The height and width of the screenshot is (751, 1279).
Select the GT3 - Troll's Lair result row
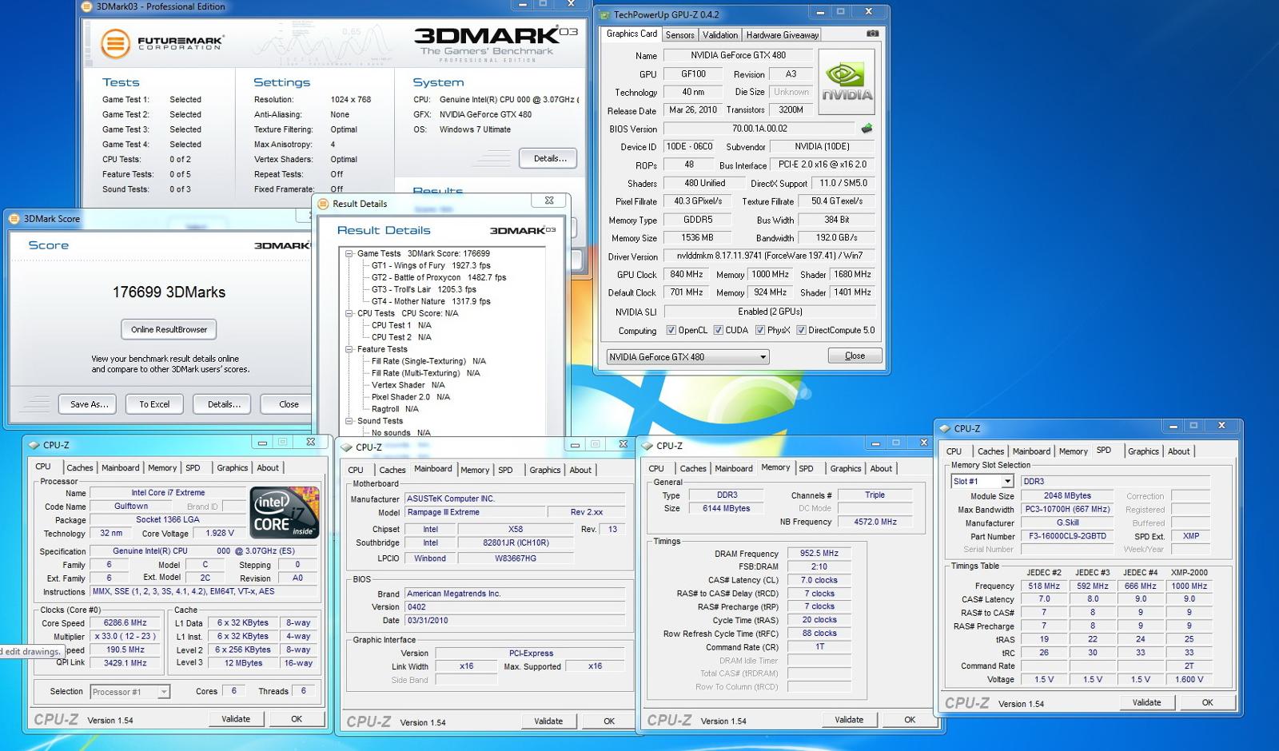(424, 289)
